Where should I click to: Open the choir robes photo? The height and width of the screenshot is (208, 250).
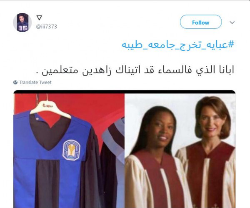[180, 150]
